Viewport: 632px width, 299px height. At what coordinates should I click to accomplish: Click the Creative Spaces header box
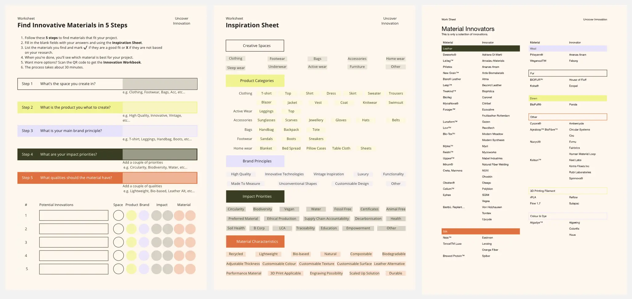(255, 46)
